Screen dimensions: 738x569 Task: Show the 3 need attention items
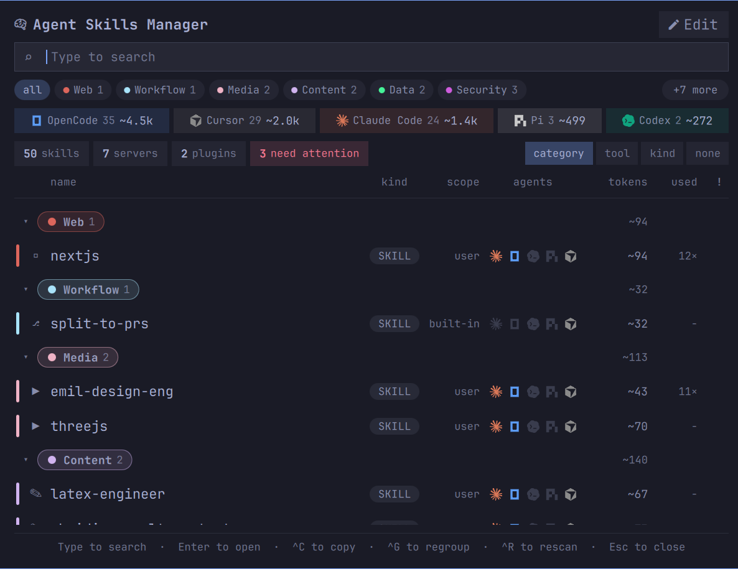point(309,154)
